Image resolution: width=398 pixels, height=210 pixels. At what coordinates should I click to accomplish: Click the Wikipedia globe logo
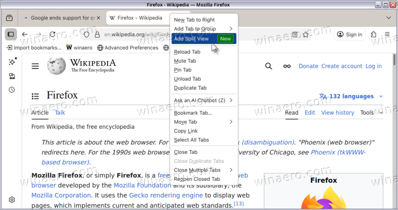click(56, 66)
